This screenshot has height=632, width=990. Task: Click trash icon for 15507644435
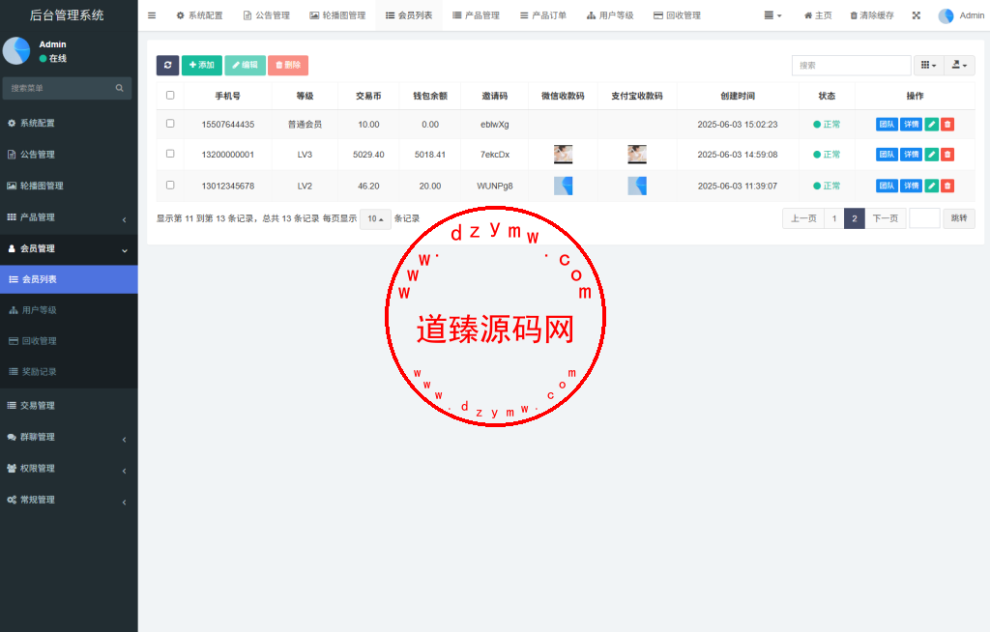947,125
